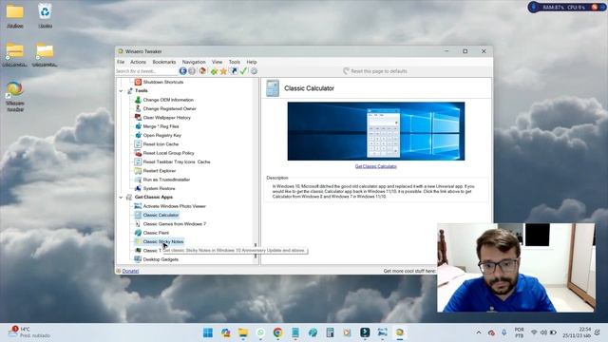Open bookmarks with the yellow star icon
This screenshot has height=342, width=608.
click(x=223, y=71)
